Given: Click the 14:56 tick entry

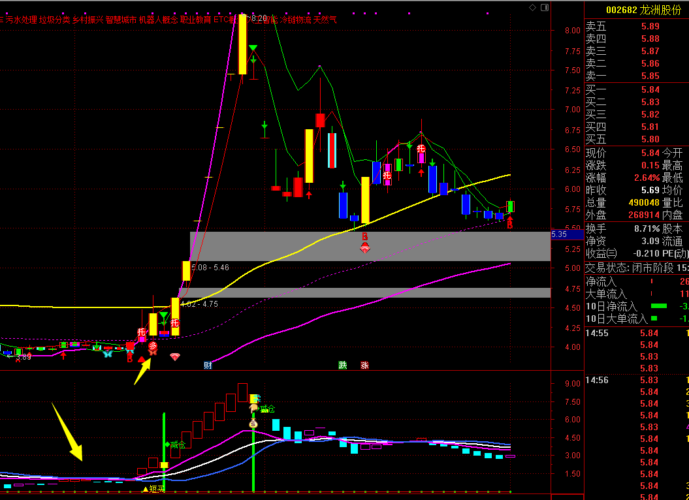Looking at the screenshot, I should (x=637, y=380).
